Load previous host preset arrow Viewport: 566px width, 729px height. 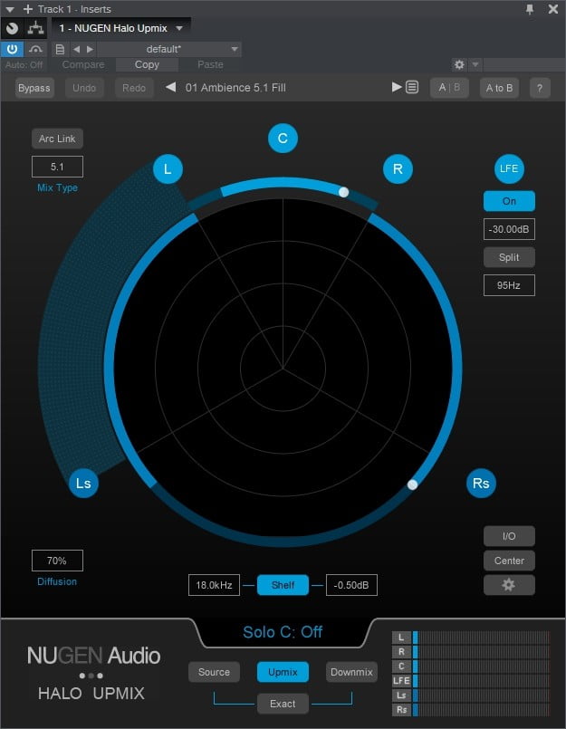(x=76, y=49)
